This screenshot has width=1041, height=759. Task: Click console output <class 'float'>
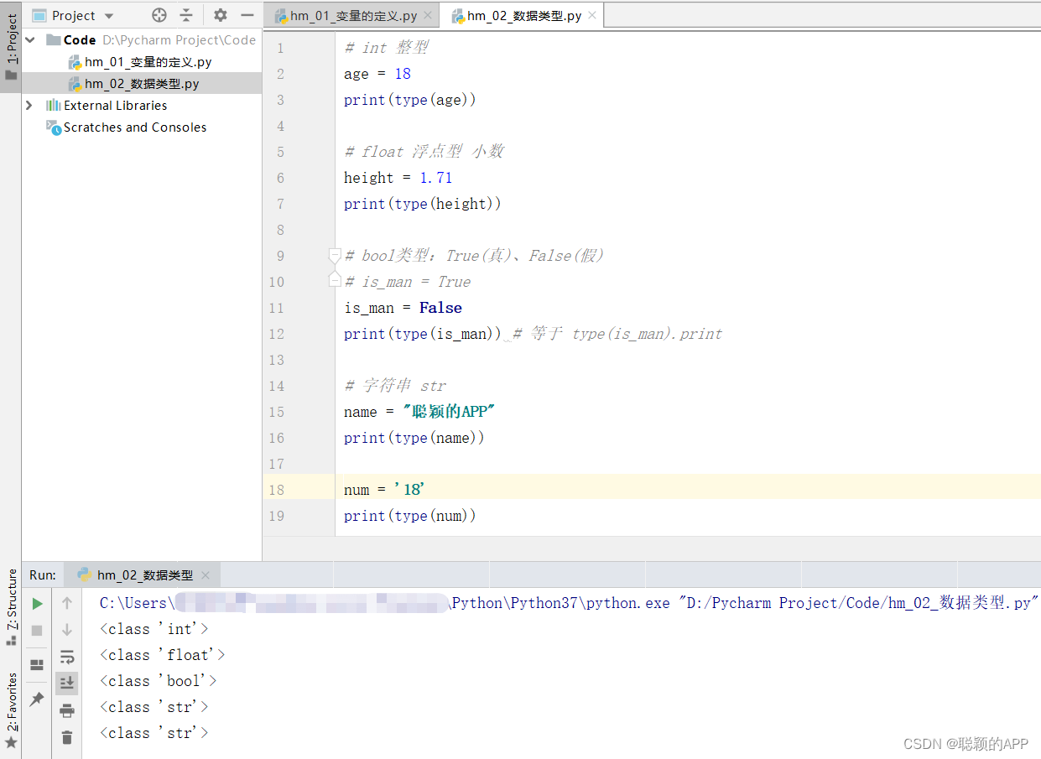pyautogui.click(x=163, y=654)
